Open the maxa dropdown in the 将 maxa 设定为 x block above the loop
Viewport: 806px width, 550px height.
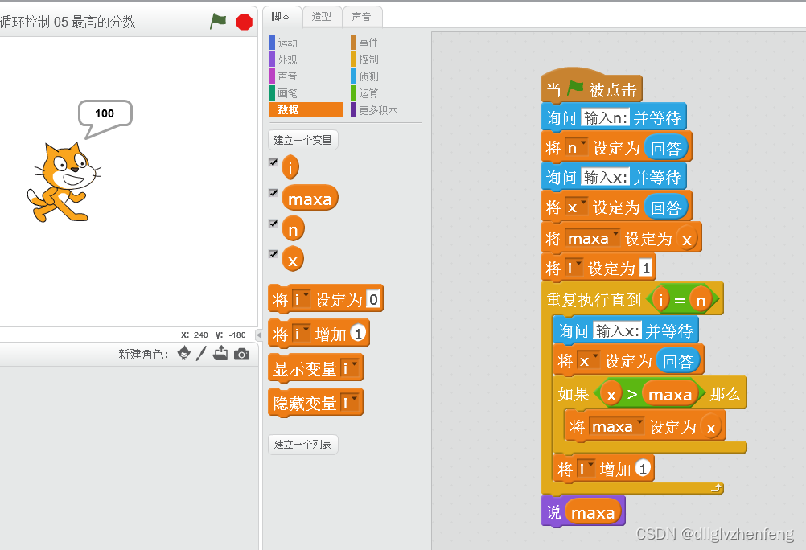[x=592, y=238]
